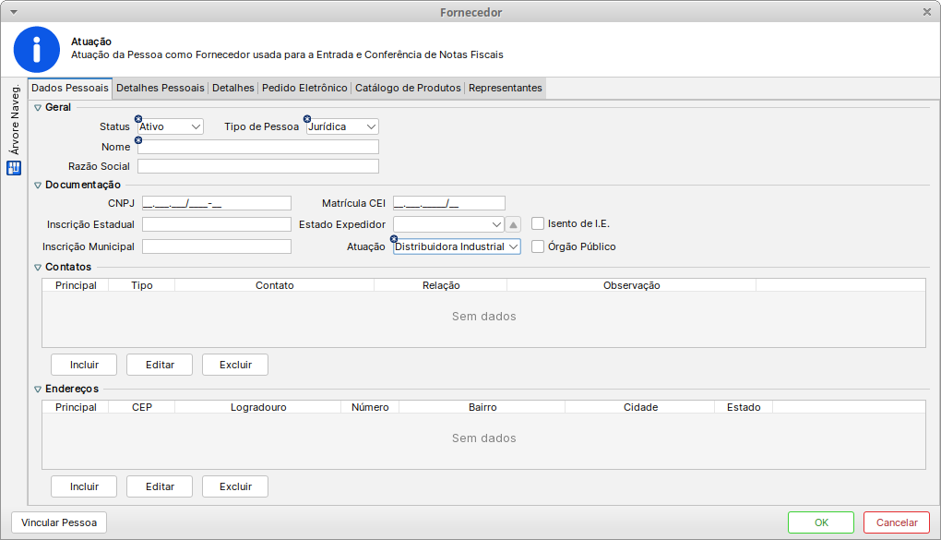
Task: Open the Tipo de Pessoa dropdown
Action: click(342, 126)
